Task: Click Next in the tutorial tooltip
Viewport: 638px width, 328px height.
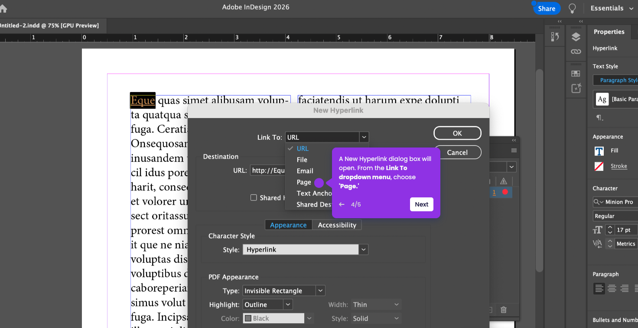Action: coord(422,204)
